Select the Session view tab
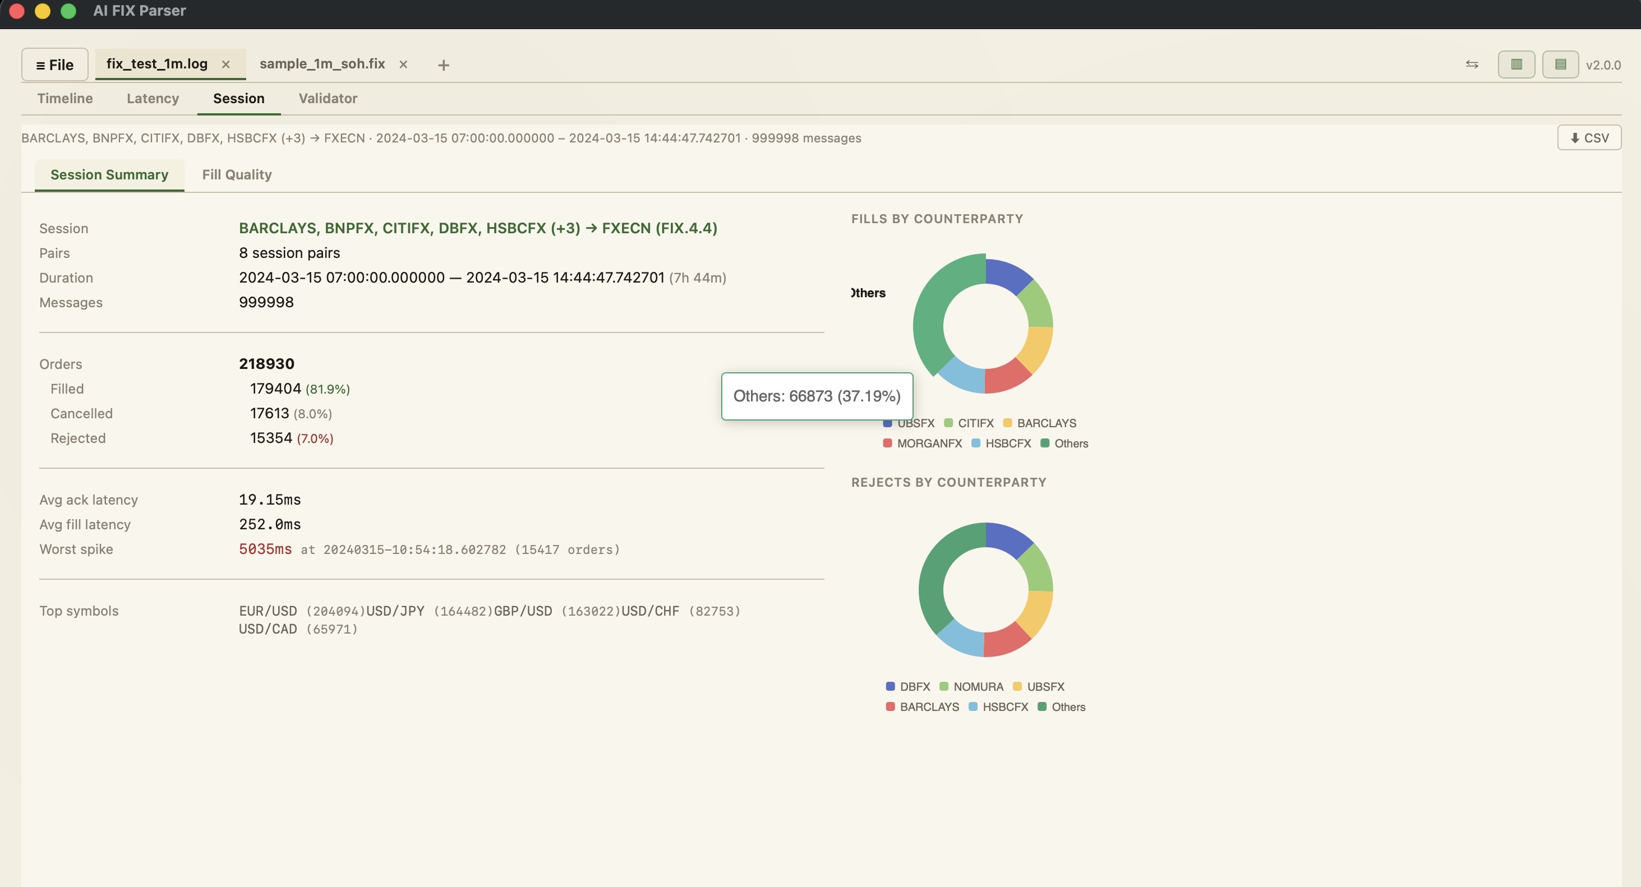 pyautogui.click(x=239, y=98)
